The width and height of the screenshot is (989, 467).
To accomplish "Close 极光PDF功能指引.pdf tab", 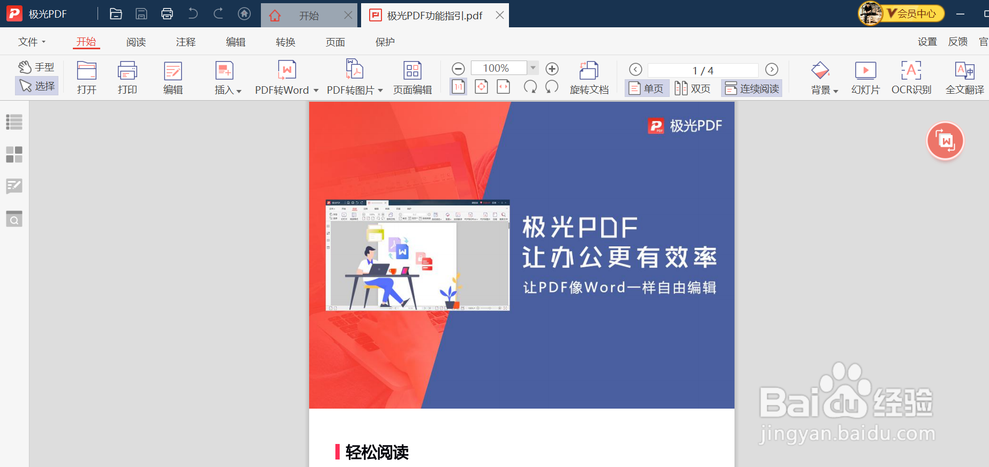I will point(500,15).
